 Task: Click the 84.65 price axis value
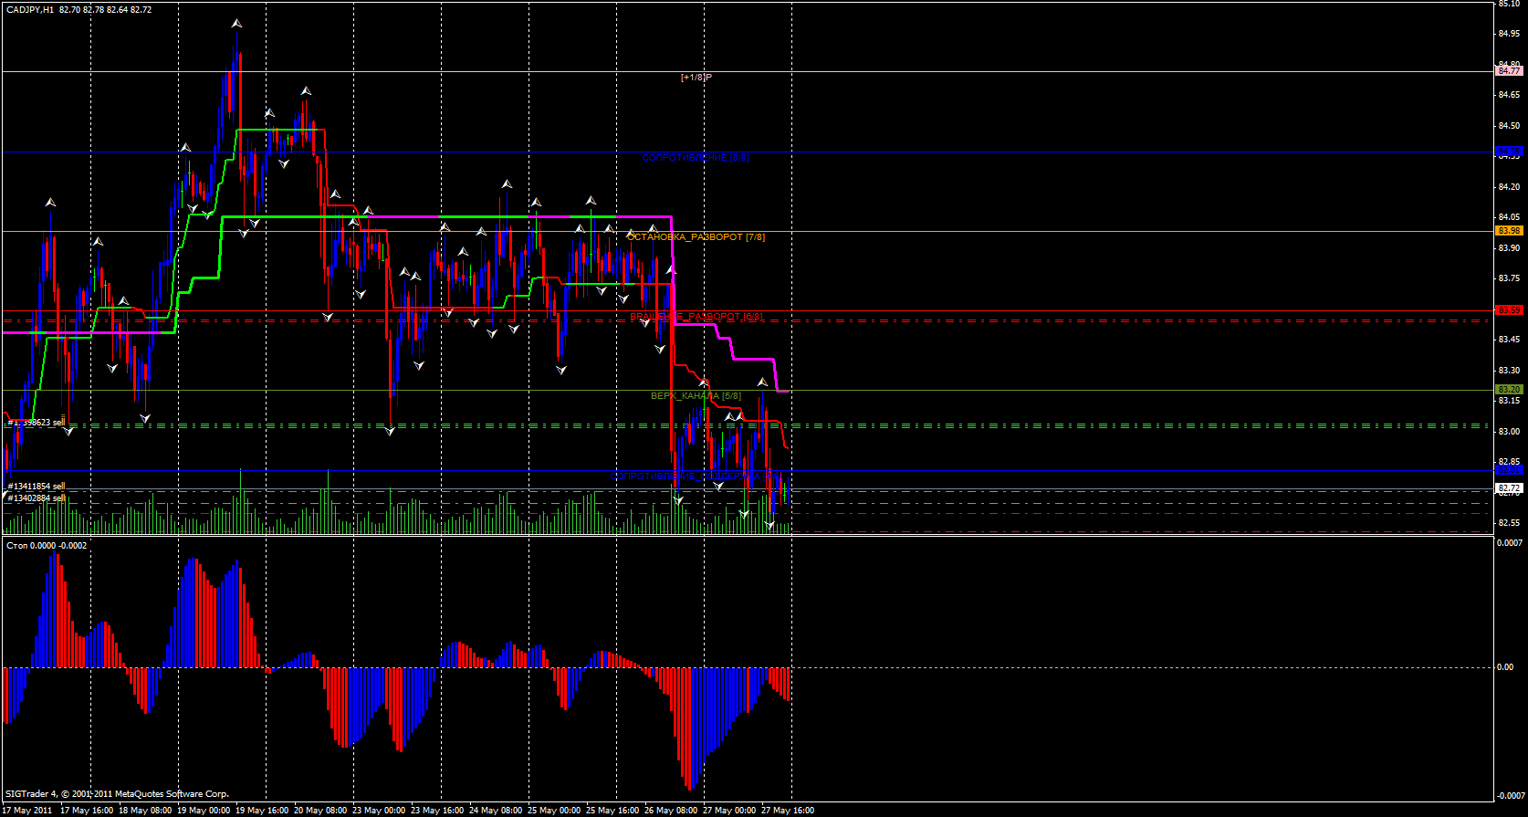pos(1509,95)
